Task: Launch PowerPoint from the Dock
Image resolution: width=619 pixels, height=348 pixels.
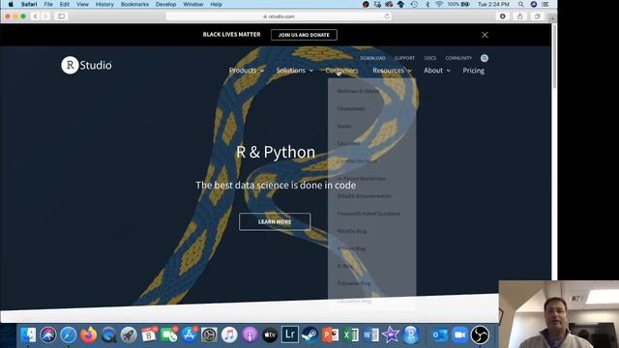Action: [331, 335]
